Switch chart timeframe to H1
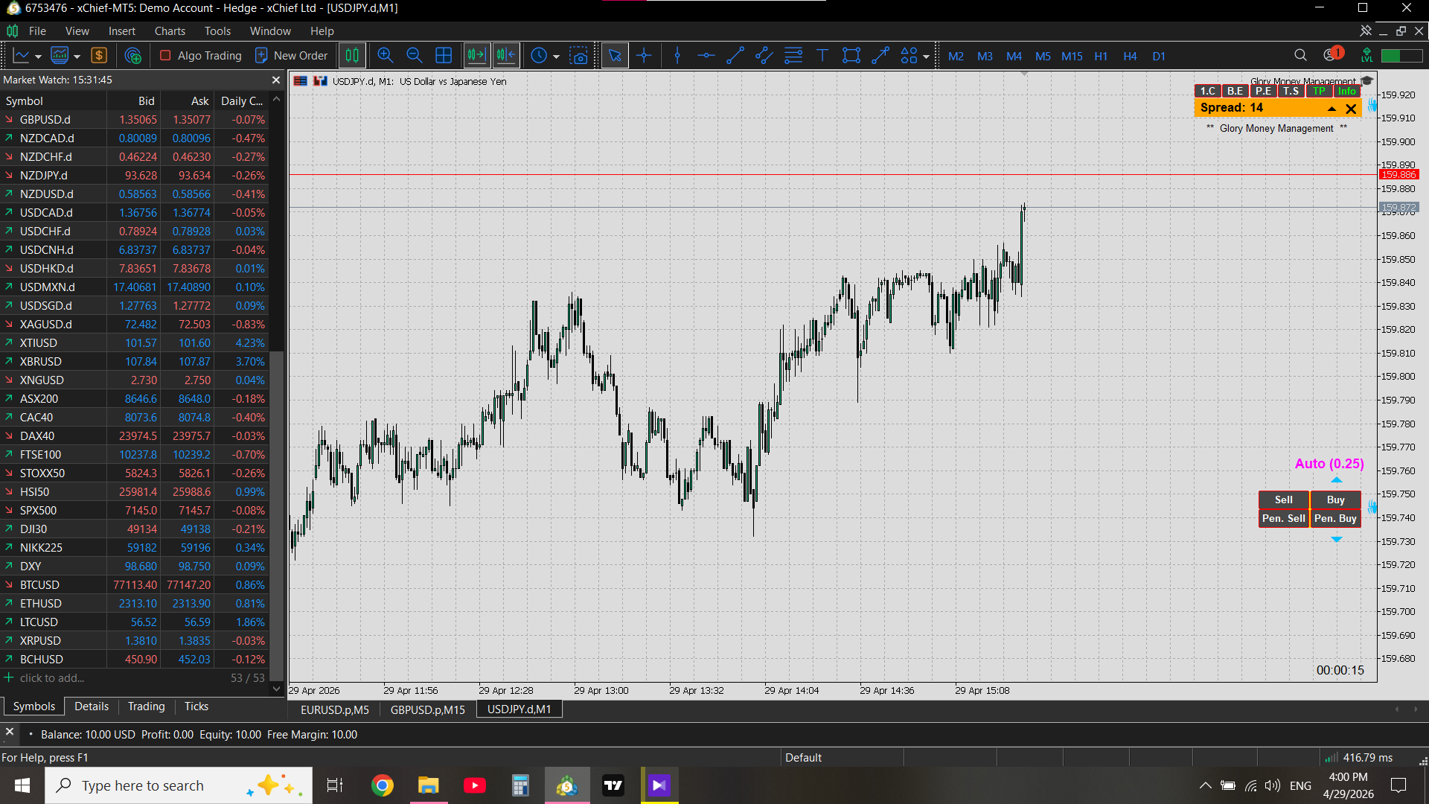 (x=1101, y=57)
